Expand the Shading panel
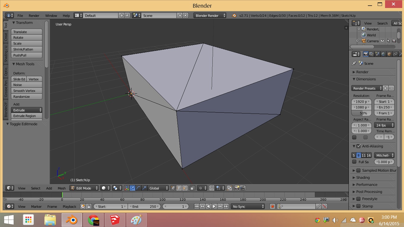This screenshot has height=227, width=404. 363,177
